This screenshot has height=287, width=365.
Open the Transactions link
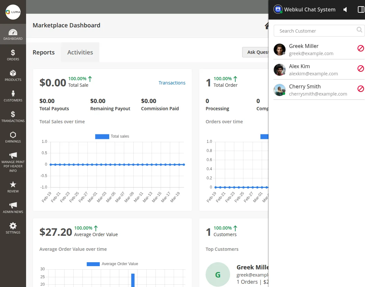pos(172,83)
